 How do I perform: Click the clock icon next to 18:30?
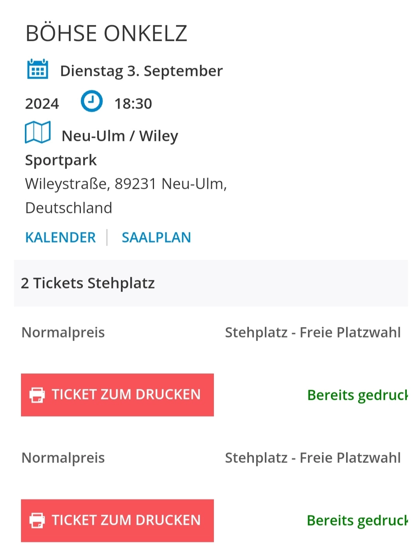92,101
